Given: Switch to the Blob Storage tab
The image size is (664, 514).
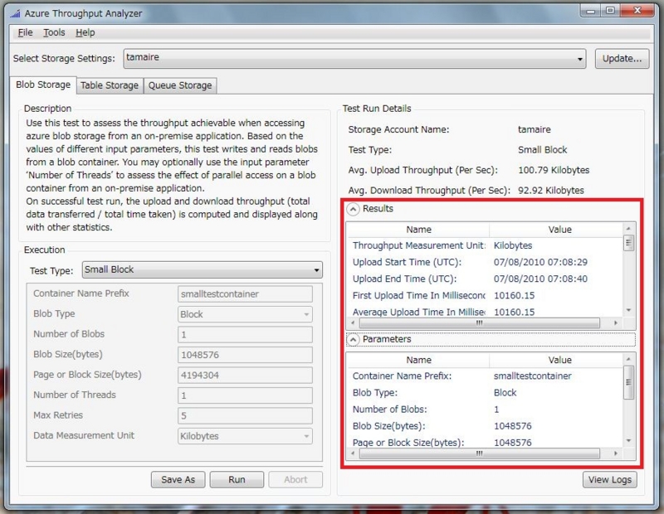Looking at the screenshot, I should (x=43, y=85).
